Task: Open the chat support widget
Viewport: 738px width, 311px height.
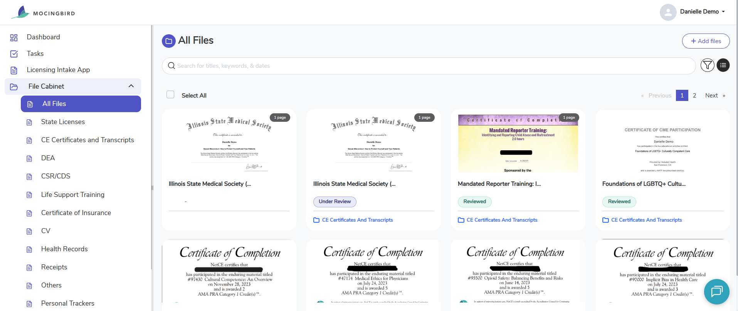Action: (x=716, y=292)
